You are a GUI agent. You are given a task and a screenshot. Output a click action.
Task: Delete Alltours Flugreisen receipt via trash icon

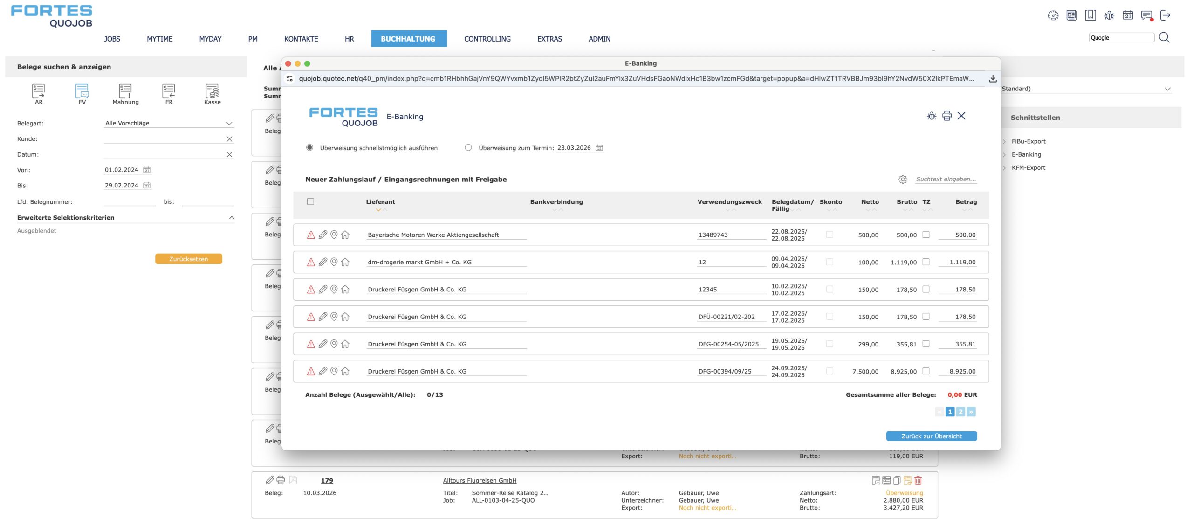(x=918, y=480)
